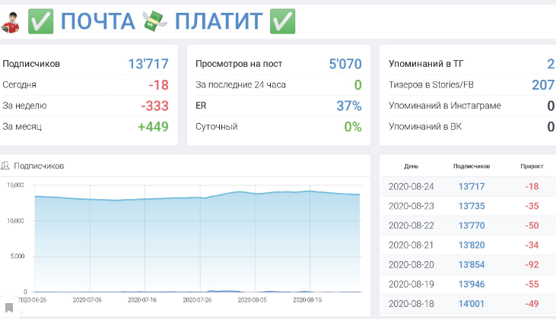556x319 pixels.
Task: Click the Сегодня value -18
Action: point(158,85)
